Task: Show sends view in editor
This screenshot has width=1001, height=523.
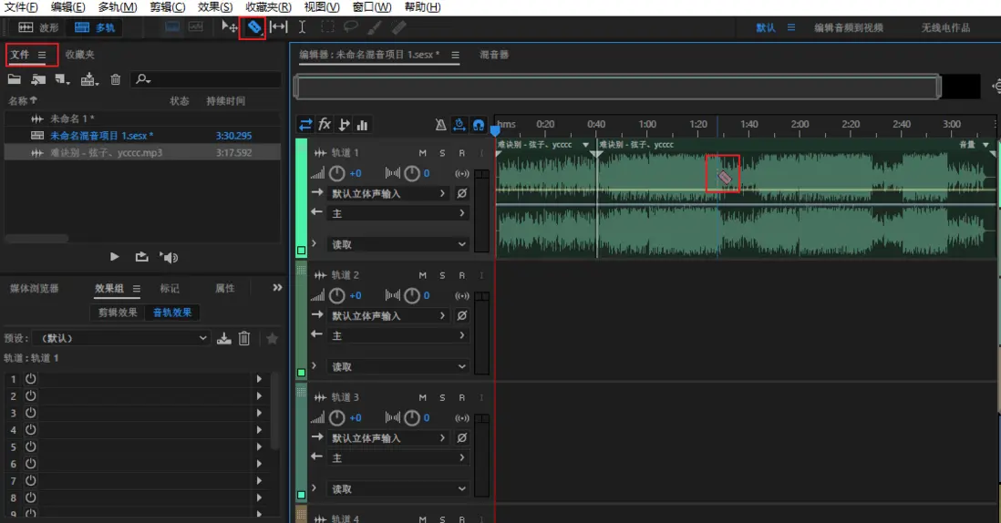Action: [x=344, y=124]
